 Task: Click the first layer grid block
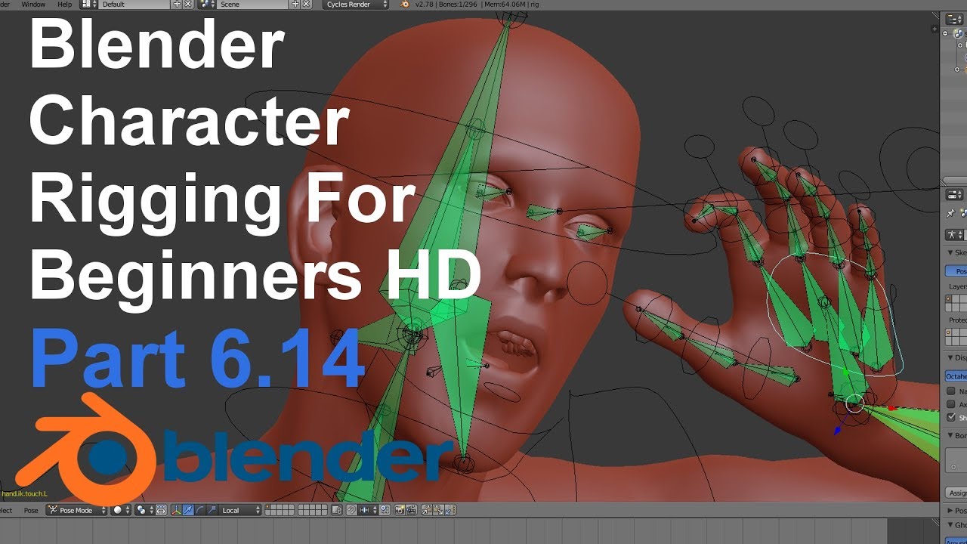(x=280, y=511)
